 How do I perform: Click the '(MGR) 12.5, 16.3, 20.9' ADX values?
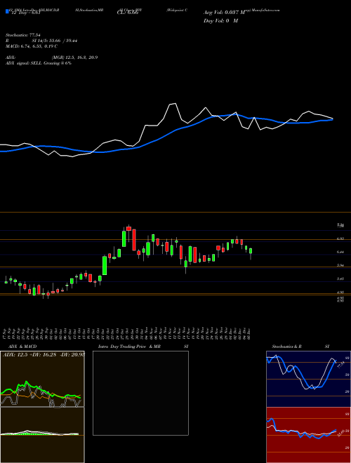(74, 58)
